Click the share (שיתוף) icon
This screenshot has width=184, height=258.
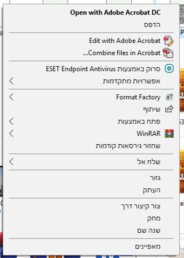coord(169,109)
